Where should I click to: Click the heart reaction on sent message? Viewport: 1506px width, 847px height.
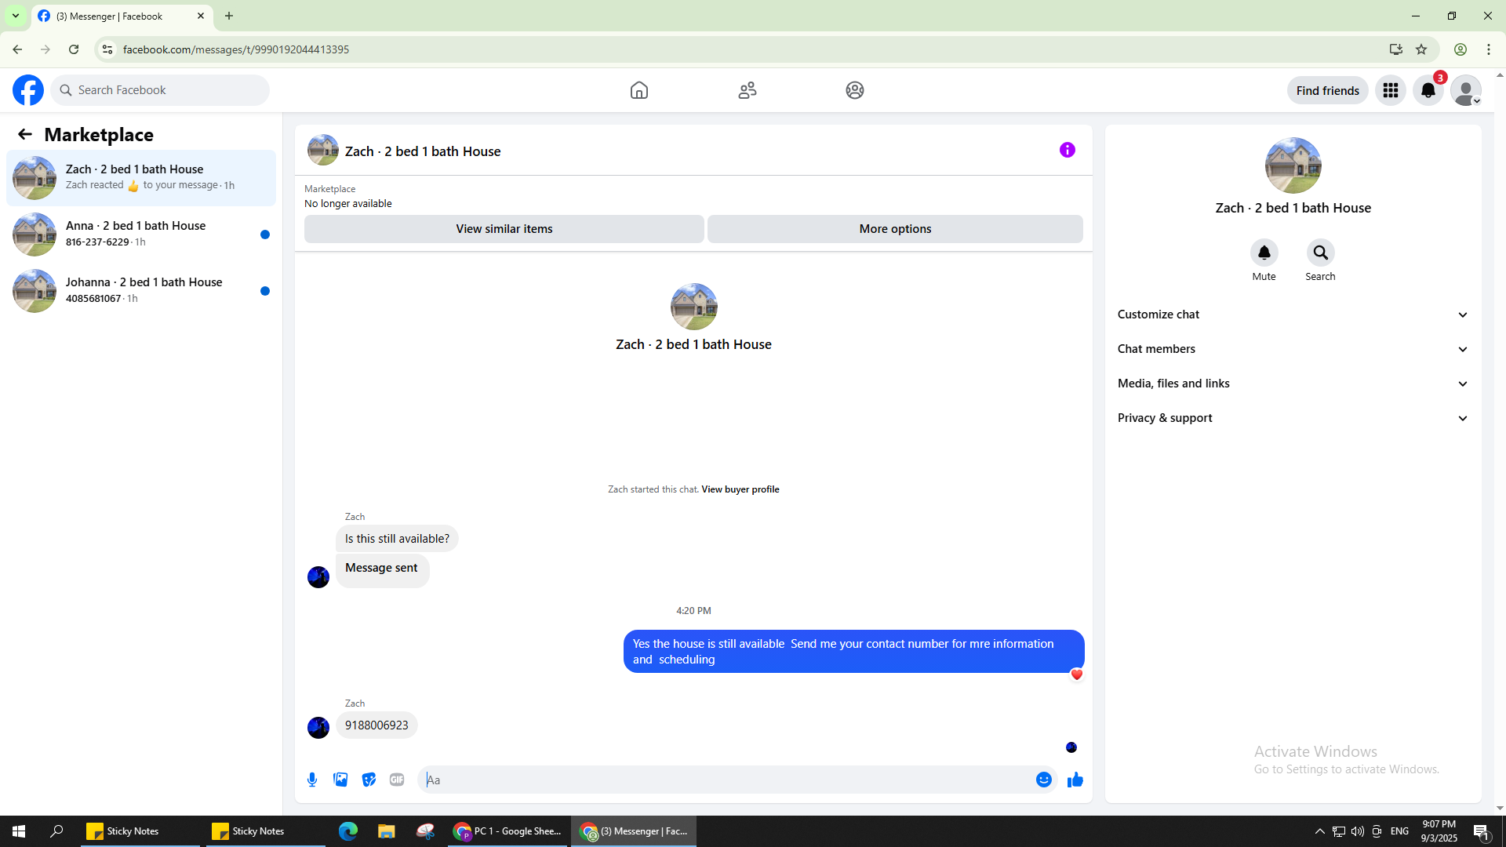point(1077,674)
